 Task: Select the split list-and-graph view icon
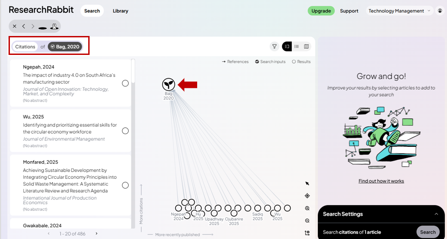click(x=287, y=46)
